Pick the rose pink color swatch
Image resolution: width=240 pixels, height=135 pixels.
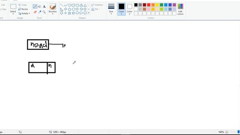(148, 9)
